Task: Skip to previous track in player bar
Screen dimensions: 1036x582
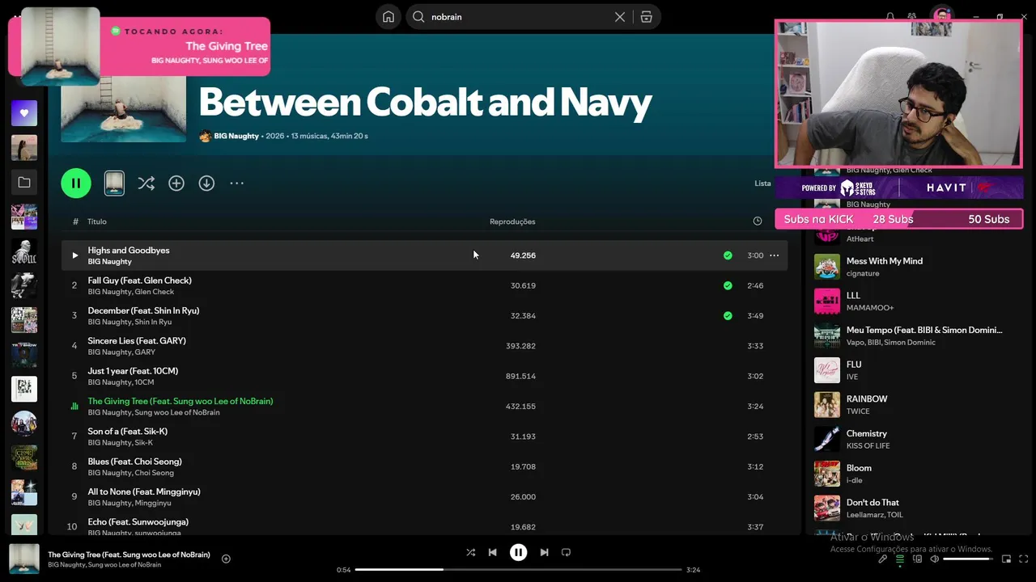Action: pyautogui.click(x=492, y=552)
